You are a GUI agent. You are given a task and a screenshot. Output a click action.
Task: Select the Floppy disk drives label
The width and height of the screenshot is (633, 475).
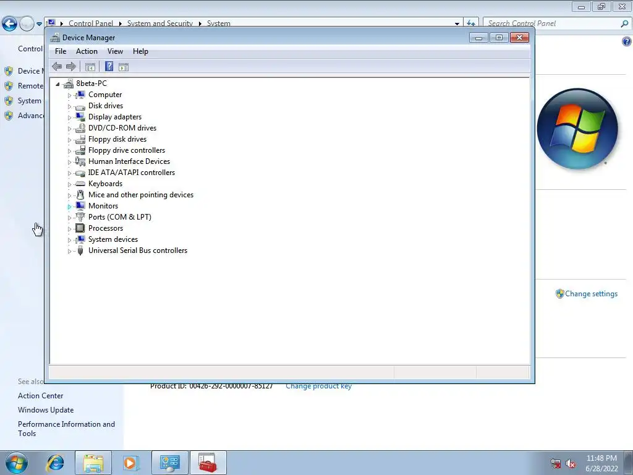[117, 139]
